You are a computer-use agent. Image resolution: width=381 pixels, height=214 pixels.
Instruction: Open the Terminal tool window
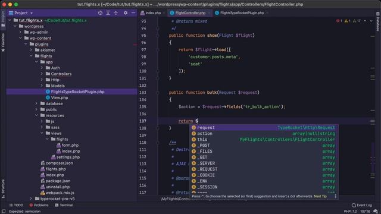tap(64, 205)
